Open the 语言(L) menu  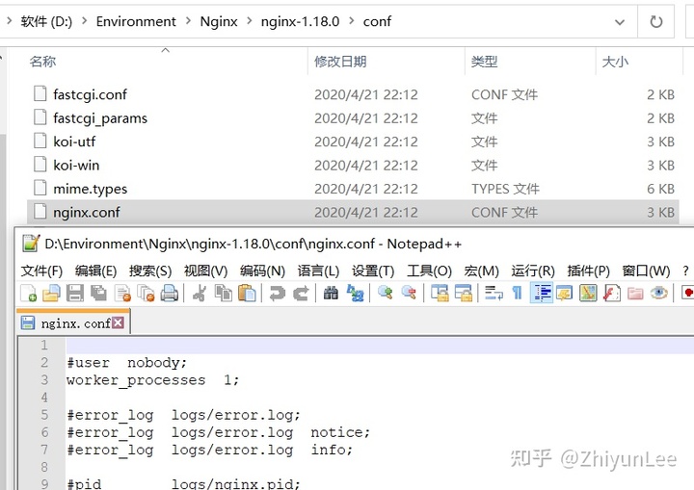click(318, 271)
